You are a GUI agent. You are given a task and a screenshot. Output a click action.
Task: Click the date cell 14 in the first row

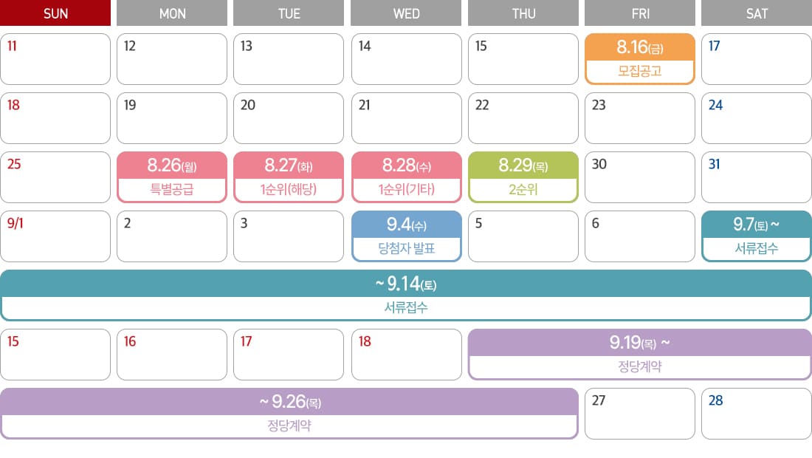[407, 59]
